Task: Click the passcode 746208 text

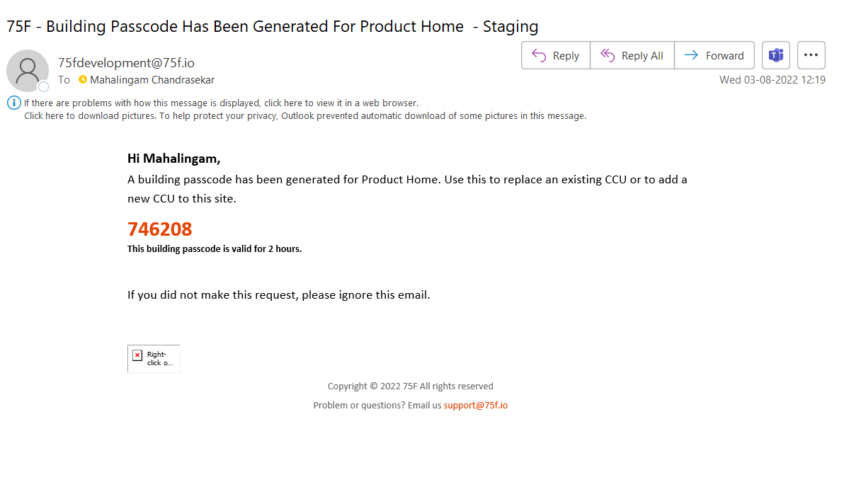Action: [x=160, y=229]
